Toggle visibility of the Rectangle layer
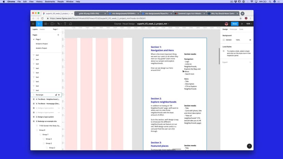Viewport: 283px width, 159px height. coord(59,95)
